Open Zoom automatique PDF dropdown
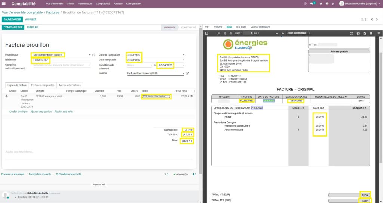 pos(299,33)
